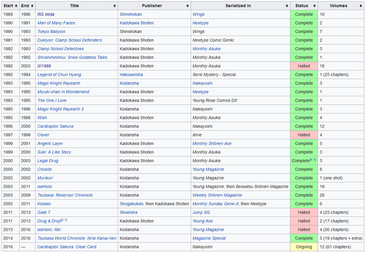
Task: Open Kadokawa Shoten link in Man of Many Faces row
Action: [x=136, y=23]
